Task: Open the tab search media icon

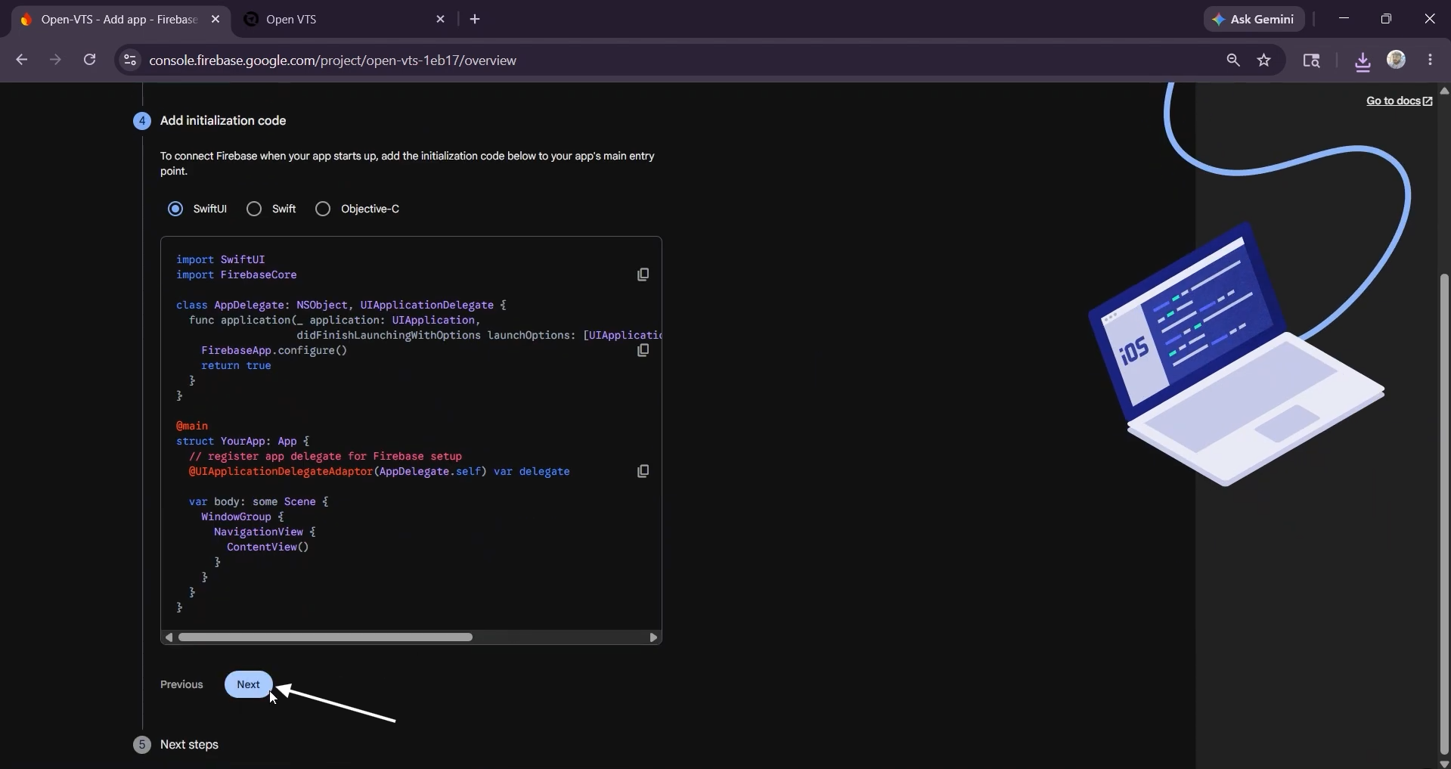Action: click(x=1312, y=60)
